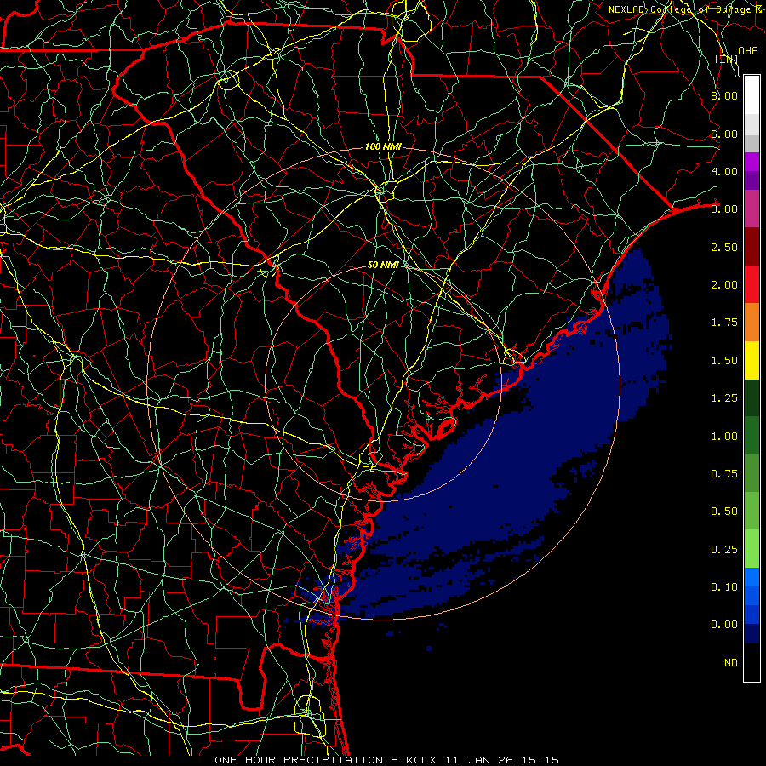Click the '3.00' legend value
Screen dimensions: 766x766
pyautogui.click(x=724, y=209)
